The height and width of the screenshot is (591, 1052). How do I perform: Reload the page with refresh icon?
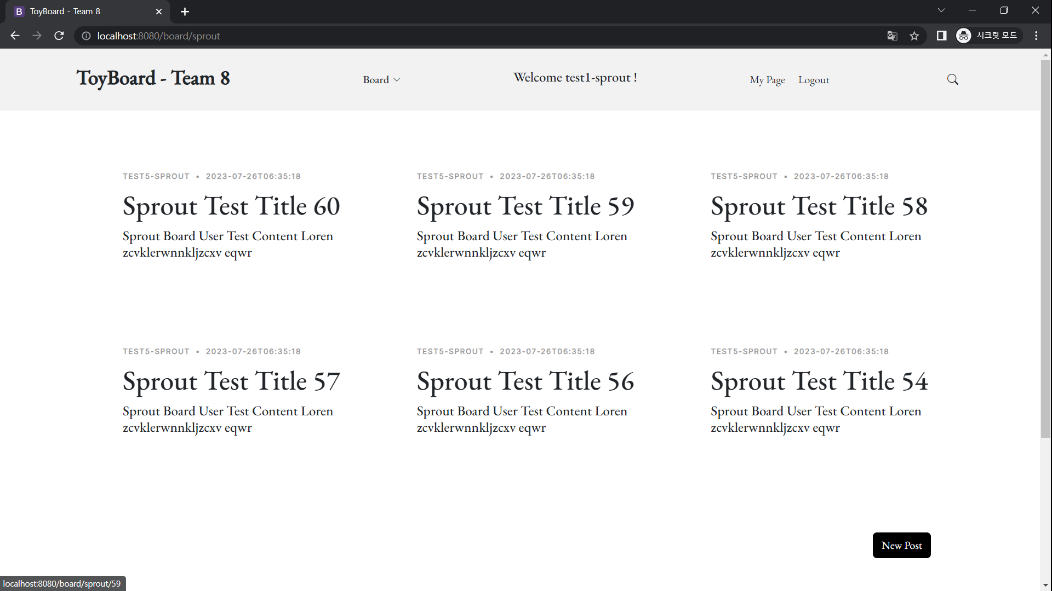click(59, 36)
